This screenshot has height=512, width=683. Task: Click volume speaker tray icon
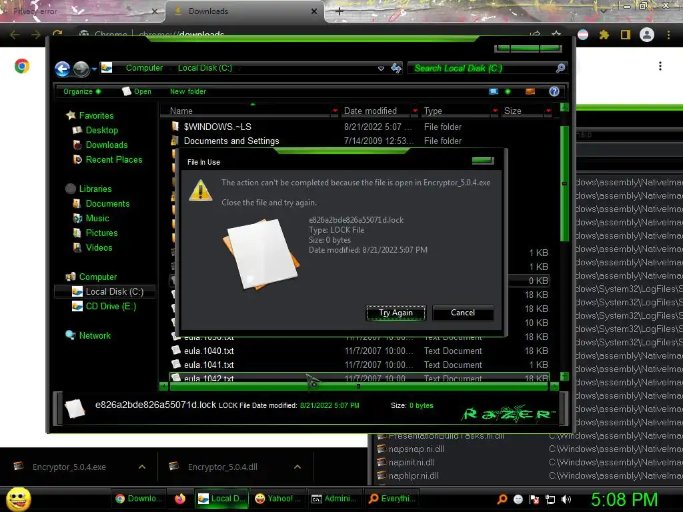pos(566,500)
